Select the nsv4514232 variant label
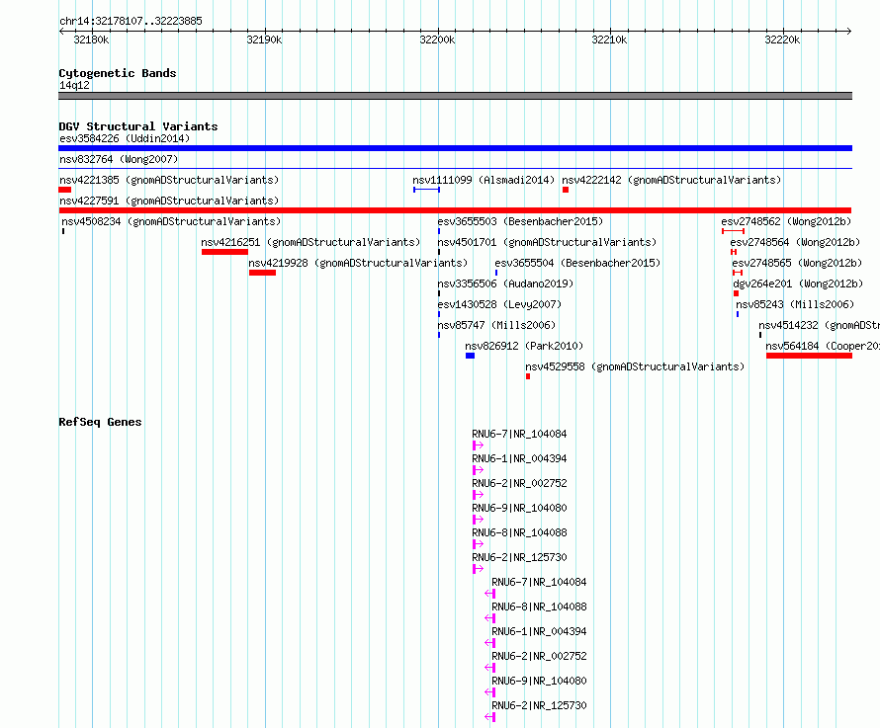 point(819,325)
